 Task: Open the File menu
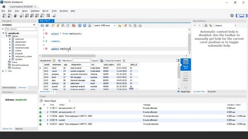3,11
